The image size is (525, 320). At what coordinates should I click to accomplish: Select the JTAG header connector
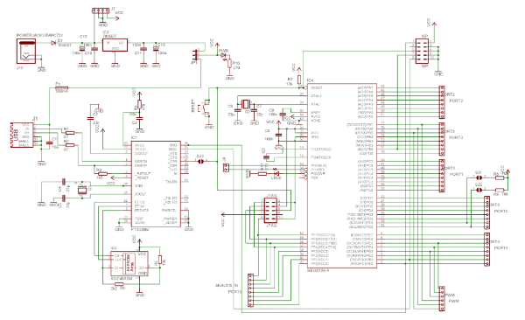tap(271, 211)
